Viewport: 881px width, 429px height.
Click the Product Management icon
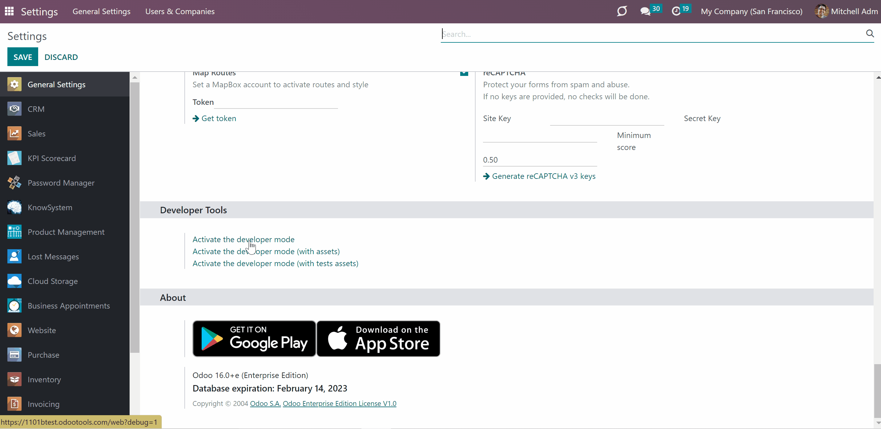pos(14,232)
